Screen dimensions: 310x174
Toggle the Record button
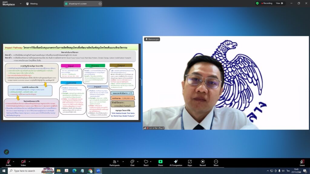click(203, 163)
